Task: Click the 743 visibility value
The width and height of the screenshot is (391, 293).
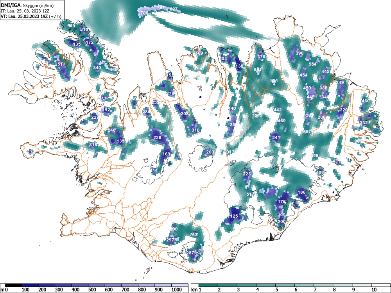Action: [194, 234]
